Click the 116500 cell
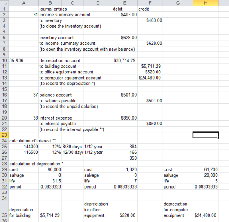The image size is (229, 222). coord(24,152)
